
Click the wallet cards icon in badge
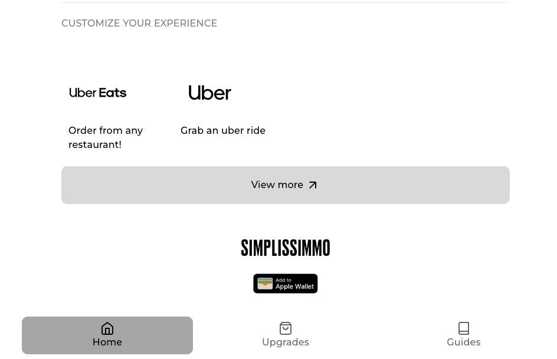point(265,284)
